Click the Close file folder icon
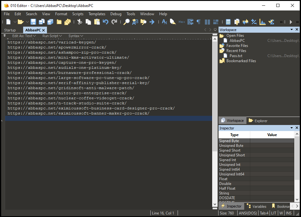Viewport: 301px width, 217px height. point(59,22)
